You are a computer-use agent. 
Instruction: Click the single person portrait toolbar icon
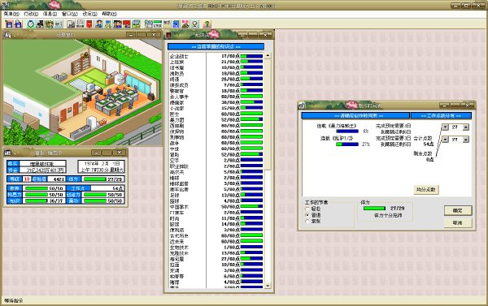pos(99,24)
